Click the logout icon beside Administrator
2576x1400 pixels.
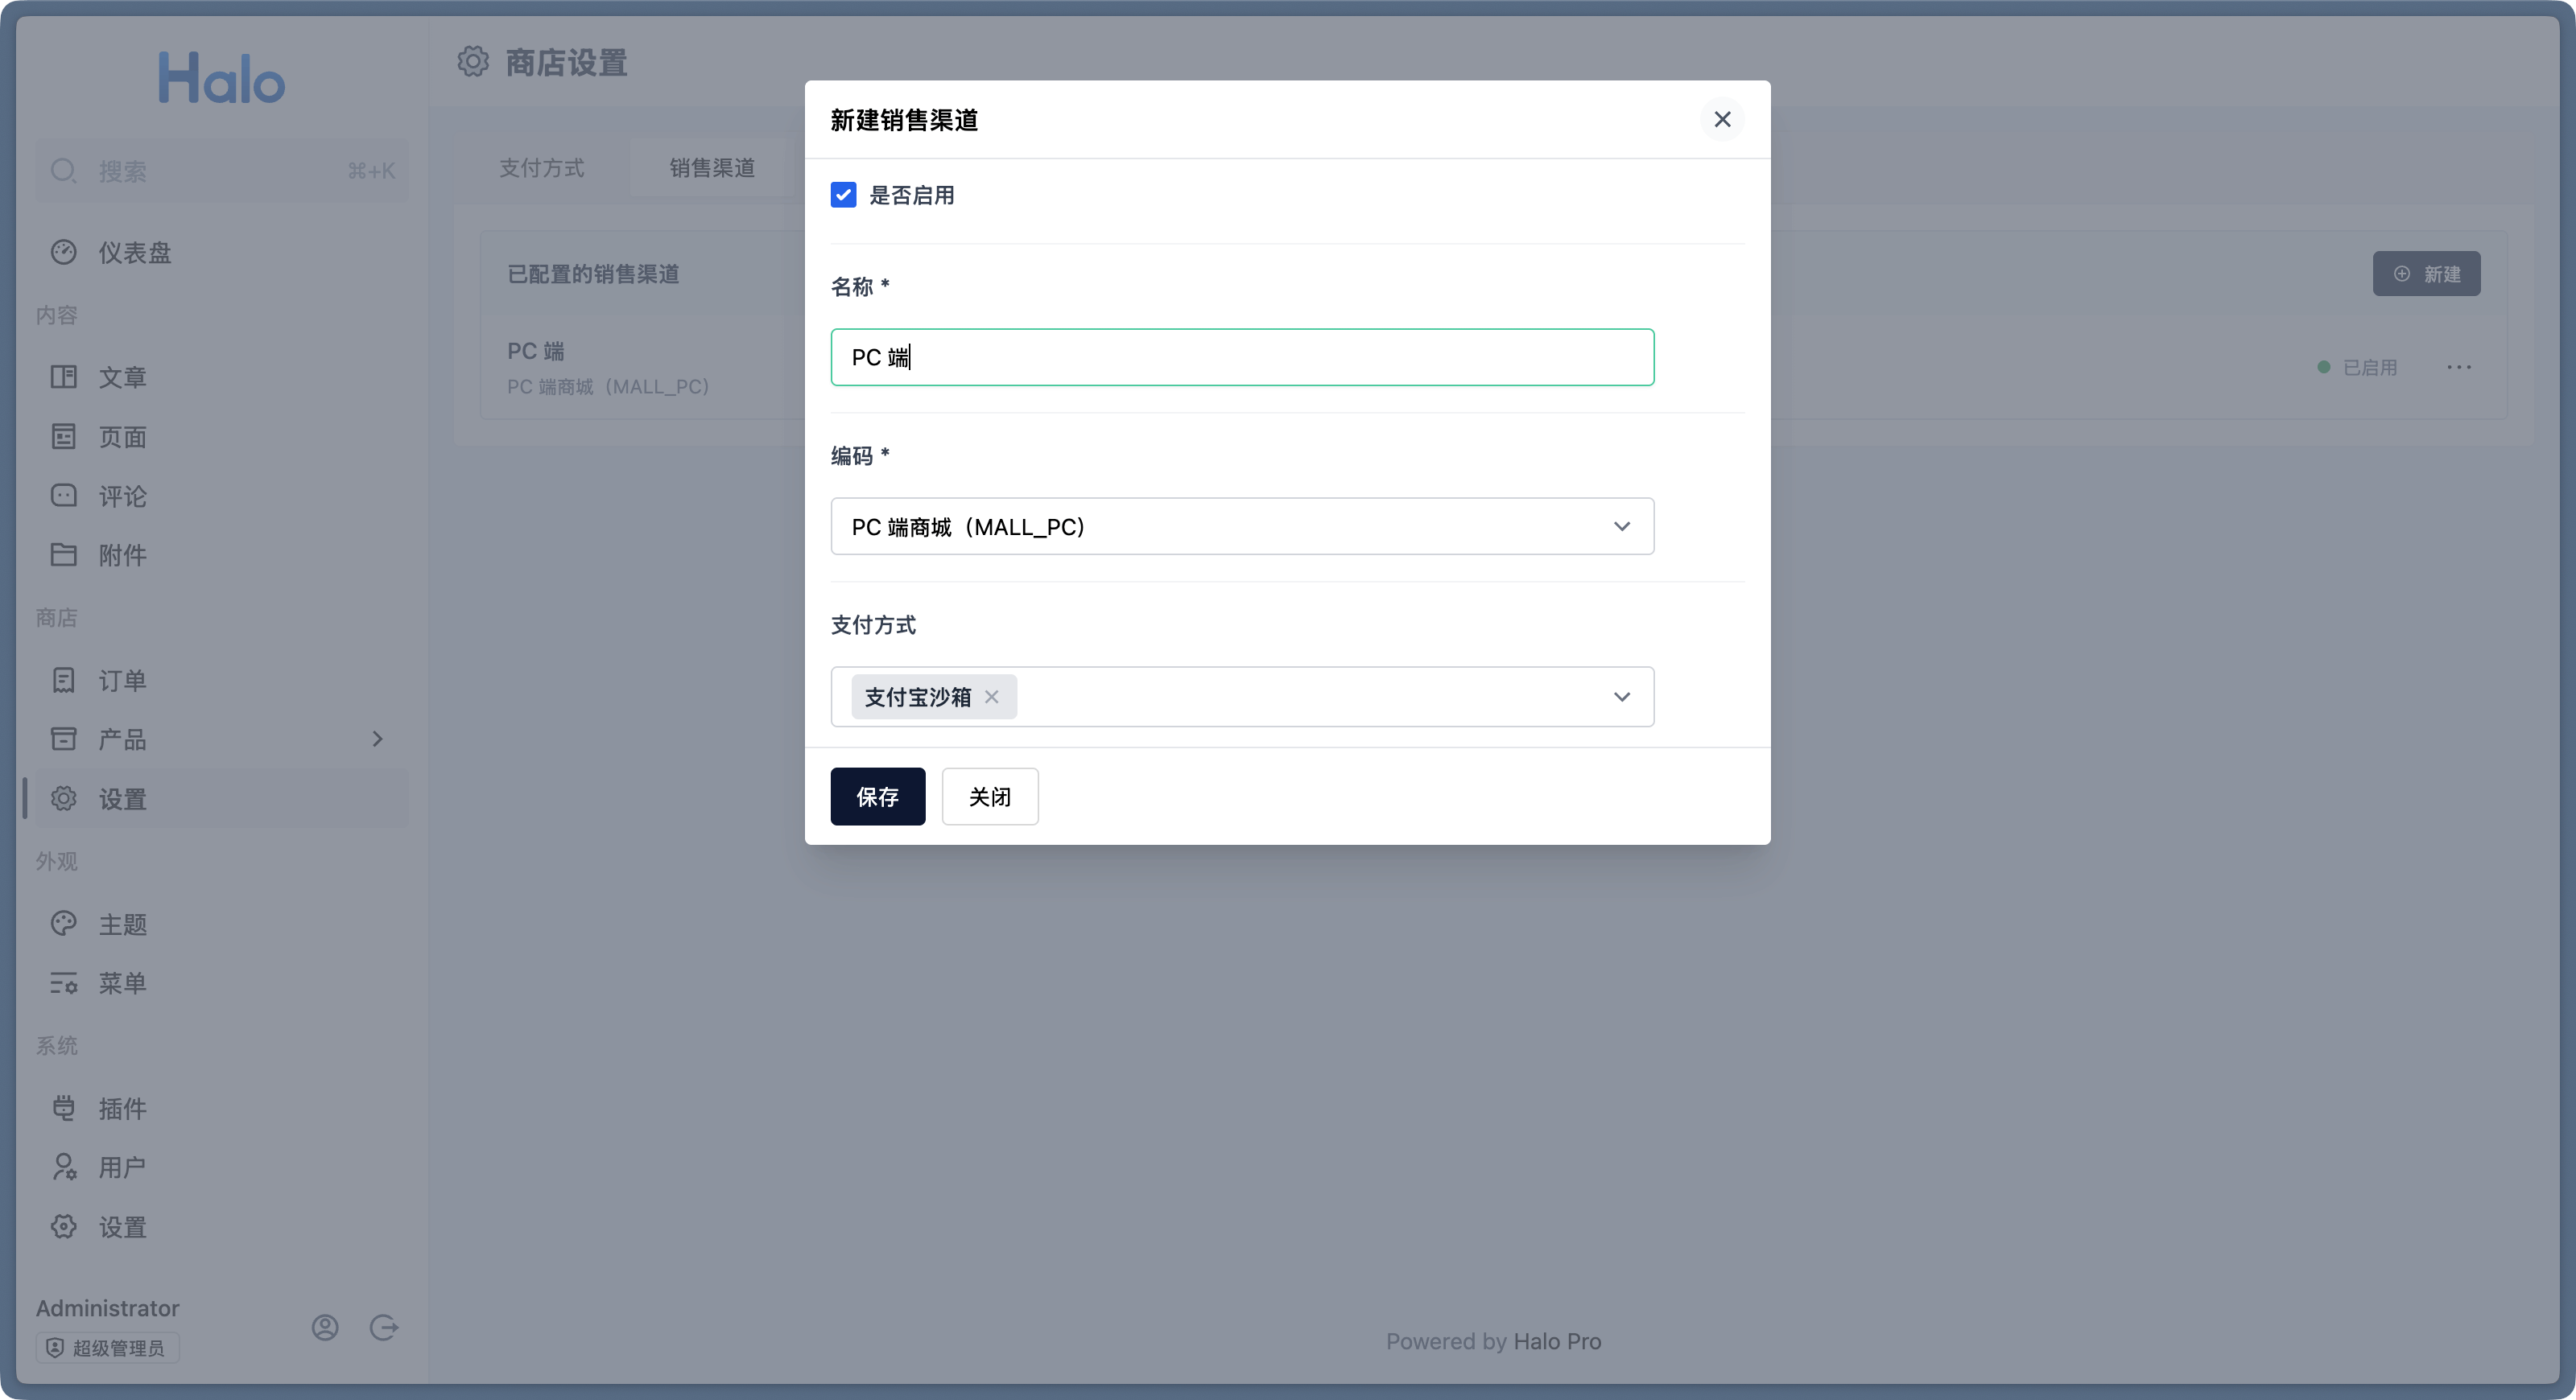tap(384, 1327)
